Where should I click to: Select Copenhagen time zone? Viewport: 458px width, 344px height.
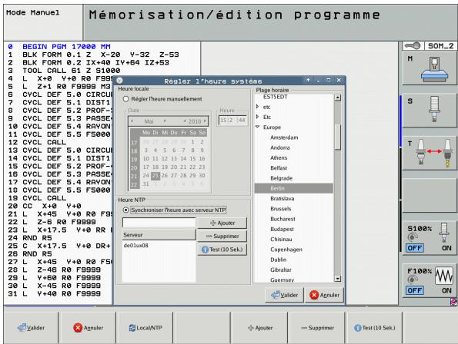pos(286,250)
